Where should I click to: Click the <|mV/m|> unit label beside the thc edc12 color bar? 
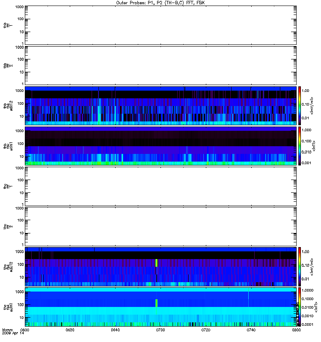[x=312, y=266]
